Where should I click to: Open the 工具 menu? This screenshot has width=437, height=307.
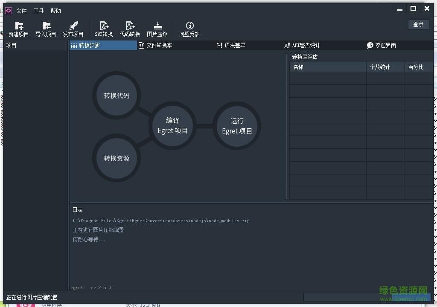tap(39, 11)
